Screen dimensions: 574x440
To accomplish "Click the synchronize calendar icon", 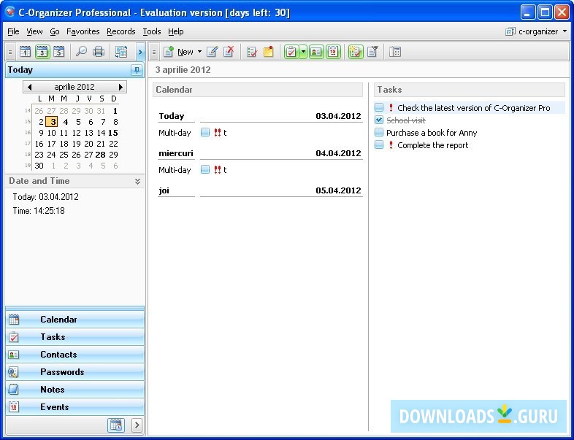I will tap(120, 52).
